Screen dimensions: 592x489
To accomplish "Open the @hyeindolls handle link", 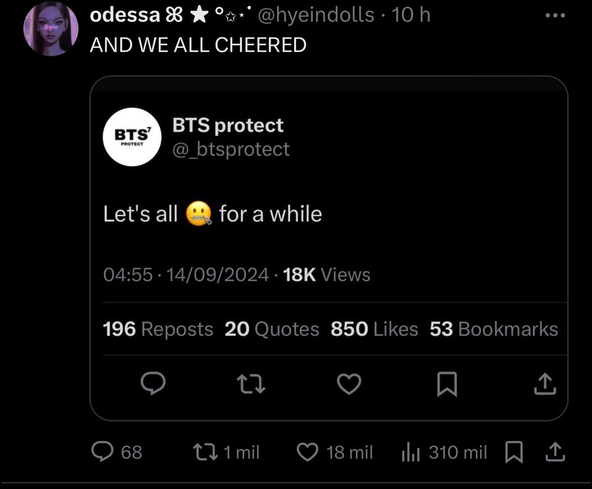I will pyautogui.click(x=317, y=15).
